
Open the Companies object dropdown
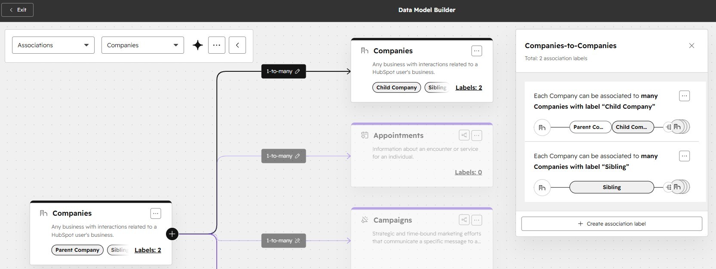[x=143, y=45]
